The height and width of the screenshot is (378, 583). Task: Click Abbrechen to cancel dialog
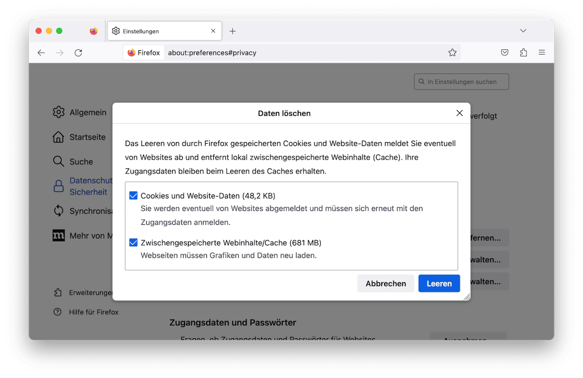[385, 283]
